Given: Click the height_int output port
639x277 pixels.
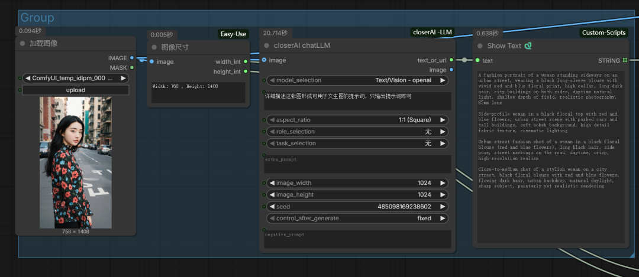Looking at the screenshot, I should (246, 71).
